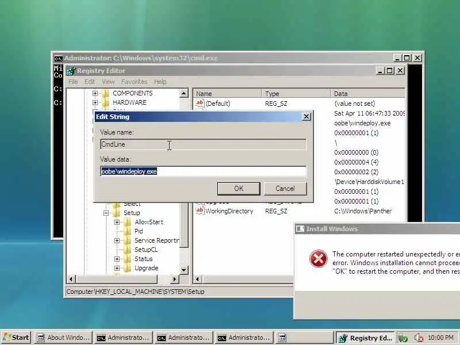
Task: Select the Pid tree item
Action: pos(139,231)
